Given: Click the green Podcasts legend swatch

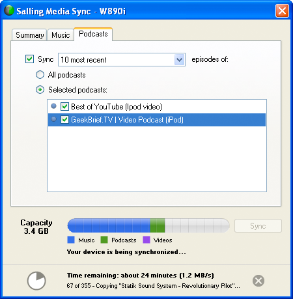Looking at the screenshot, I should pos(104,240).
